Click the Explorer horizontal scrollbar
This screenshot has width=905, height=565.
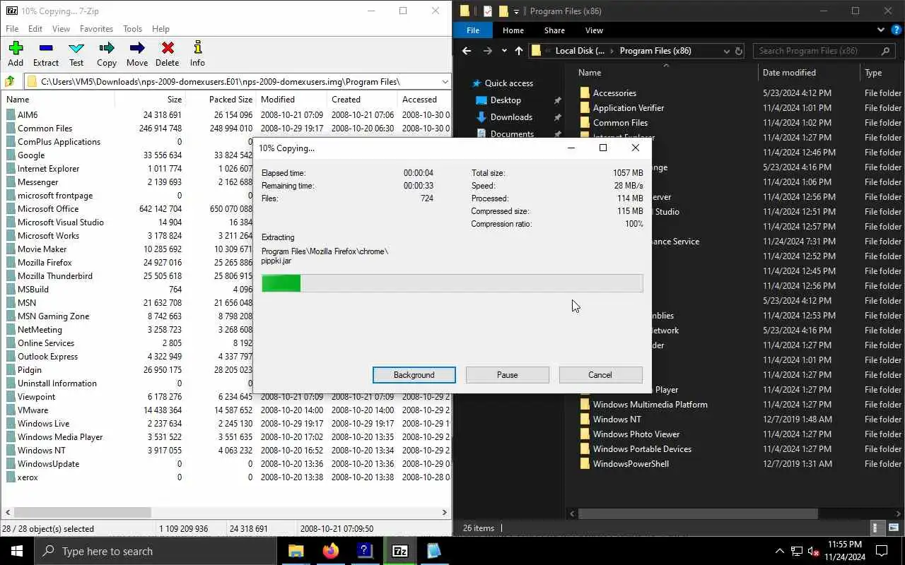[x=697, y=514]
